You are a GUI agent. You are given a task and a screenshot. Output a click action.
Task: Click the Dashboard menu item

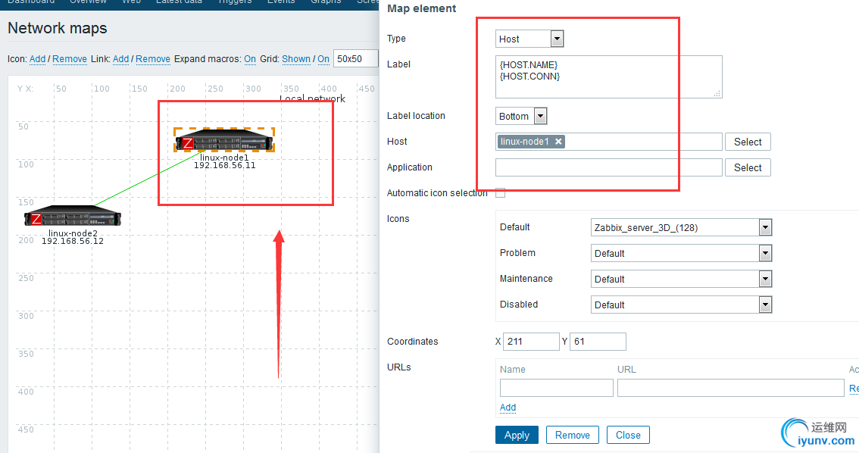(x=31, y=2)
